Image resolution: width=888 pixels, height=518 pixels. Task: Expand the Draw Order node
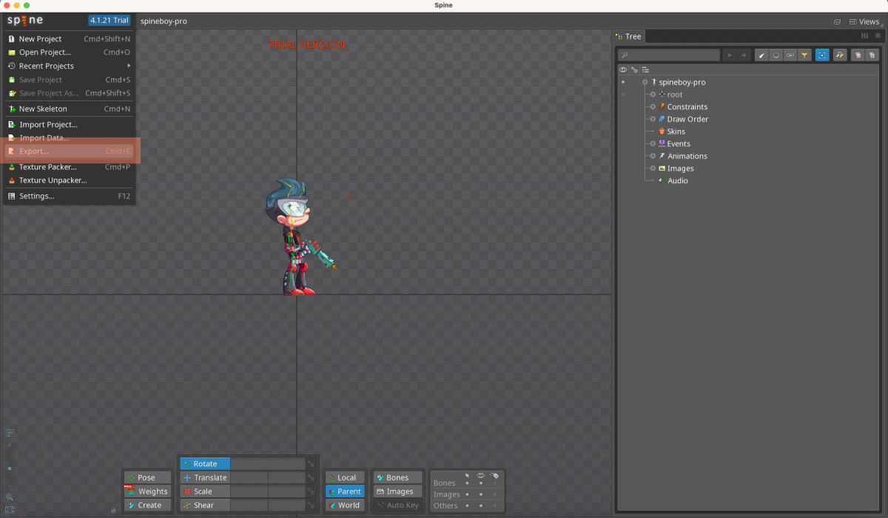(x=653, y=119)
